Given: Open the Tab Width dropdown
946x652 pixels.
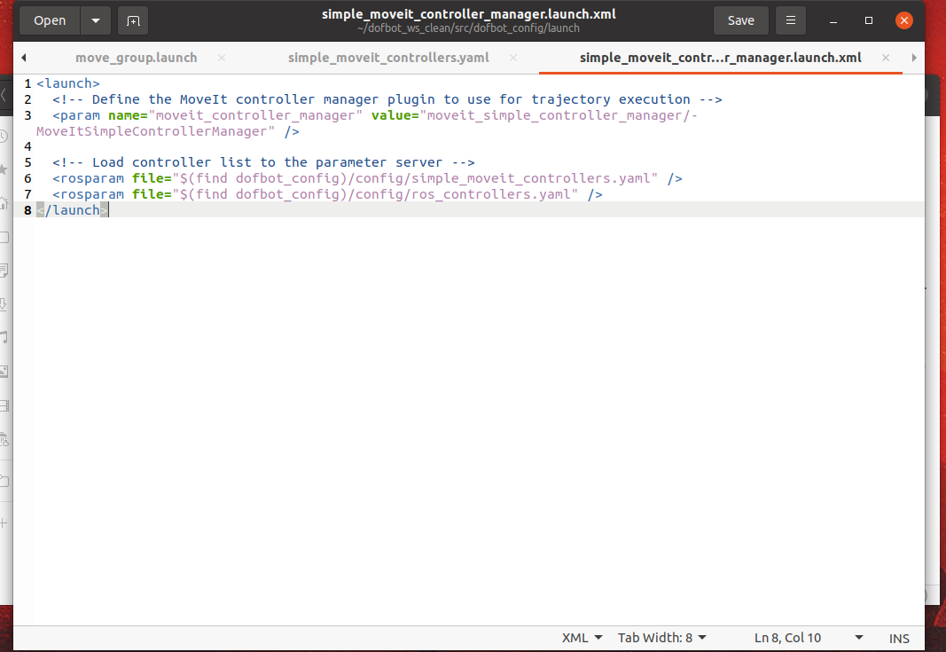Looking at the screenshot, I should [x=662, y=638].
